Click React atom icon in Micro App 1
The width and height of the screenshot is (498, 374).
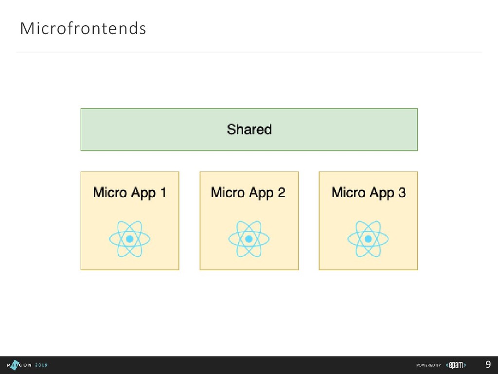[129, 239]
